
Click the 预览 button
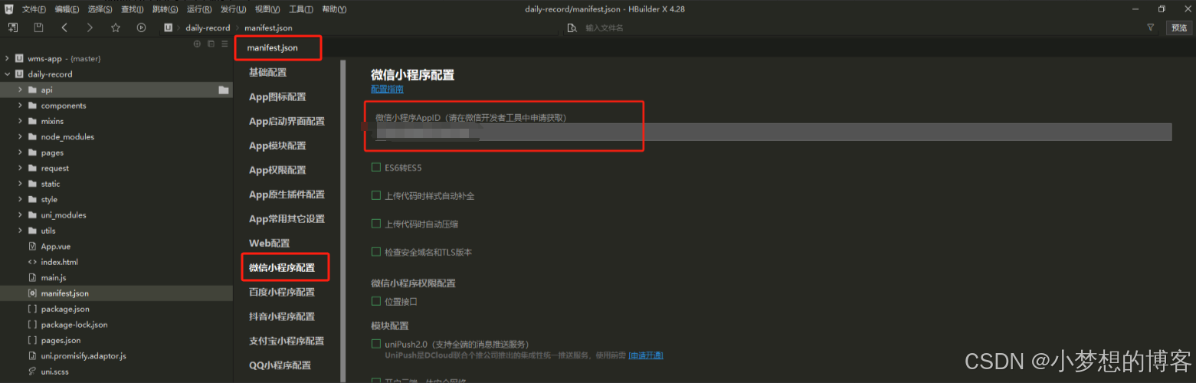1178,28
